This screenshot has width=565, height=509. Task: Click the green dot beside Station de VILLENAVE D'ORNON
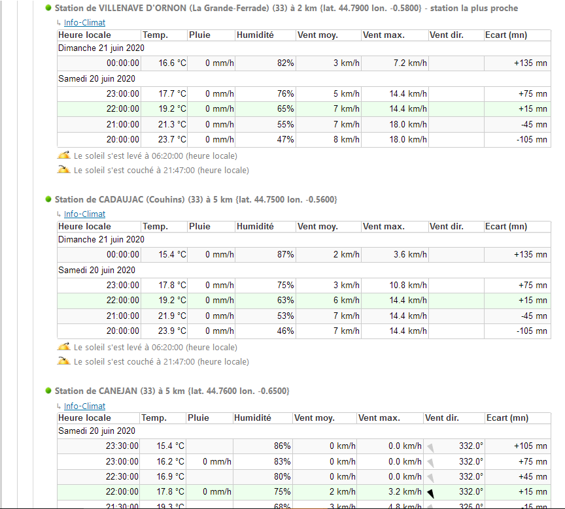(49, 8)
